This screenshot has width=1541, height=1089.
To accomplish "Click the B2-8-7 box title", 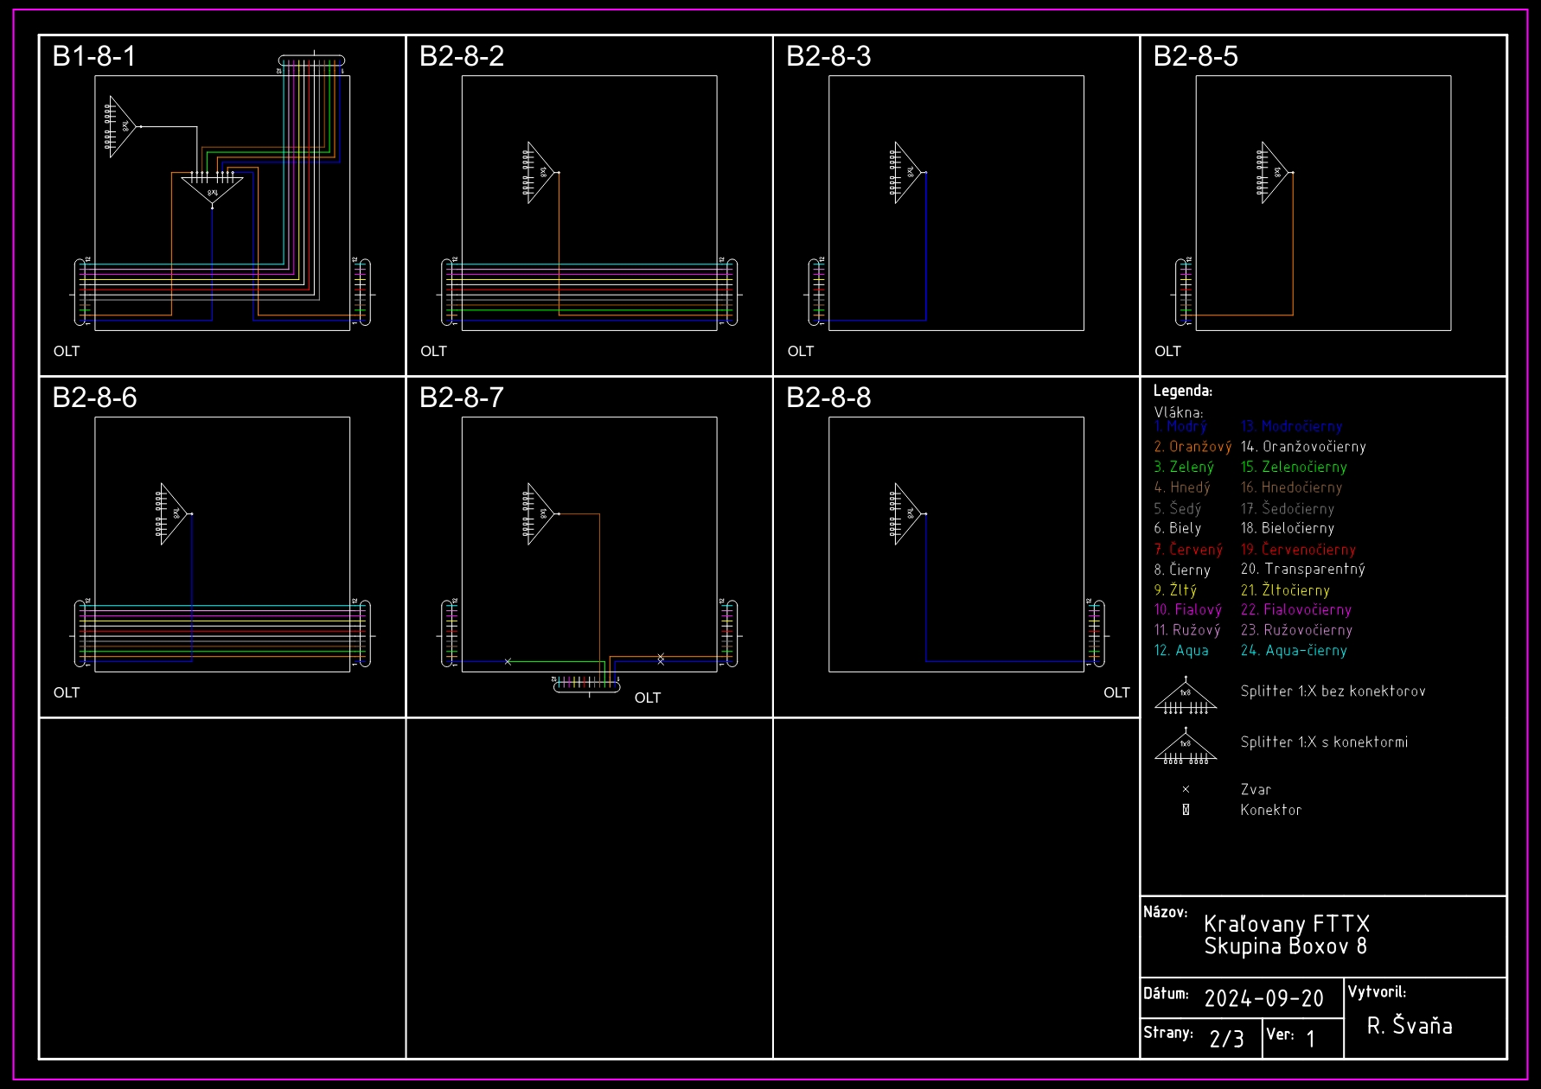I will tap(462, 398).
